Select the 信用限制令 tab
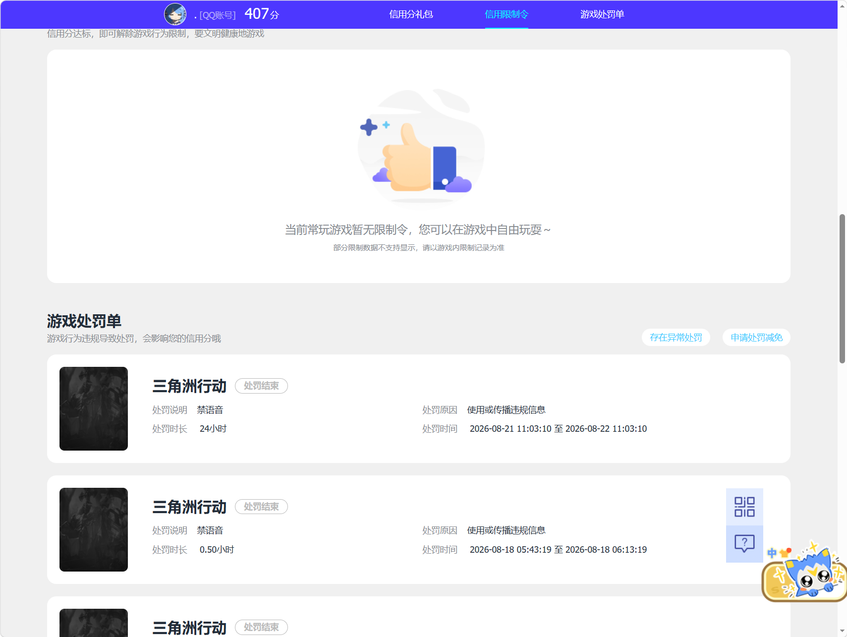 tap(507, 14)
